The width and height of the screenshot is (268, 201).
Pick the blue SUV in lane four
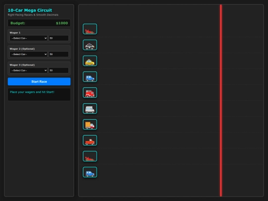coord(90,77)
